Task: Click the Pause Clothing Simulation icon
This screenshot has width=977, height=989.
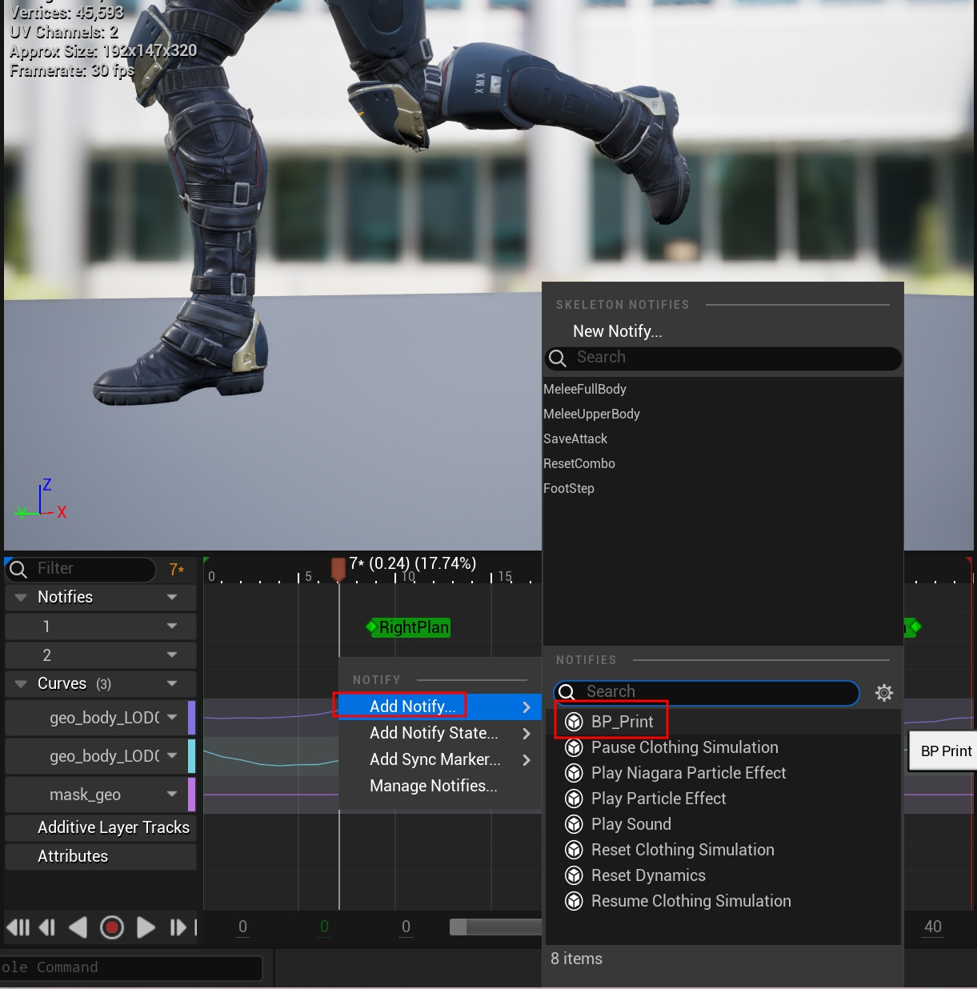Action: [574, 747]
